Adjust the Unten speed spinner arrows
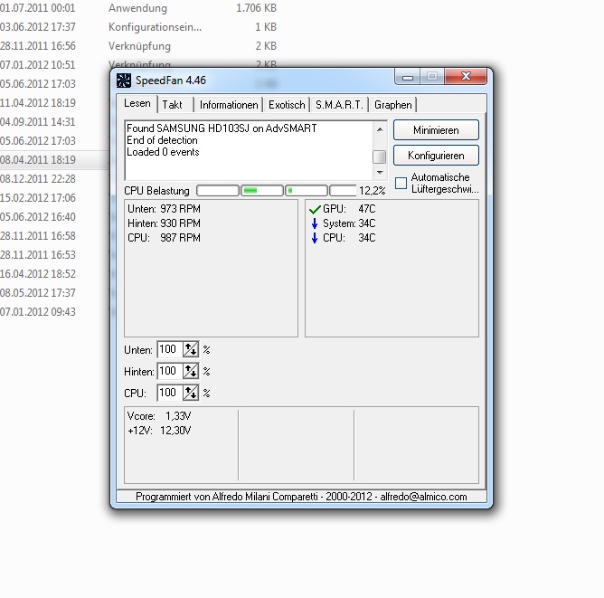Image resolution: width=604 pixels, height=598 pixels. click(x=191, y=349)
